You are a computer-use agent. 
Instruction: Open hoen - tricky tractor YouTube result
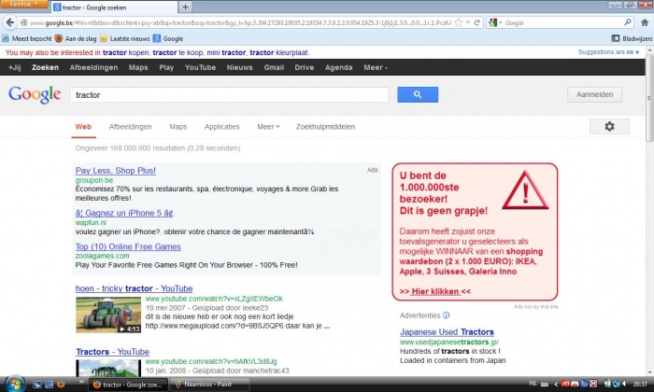click(x=134, y=288)
